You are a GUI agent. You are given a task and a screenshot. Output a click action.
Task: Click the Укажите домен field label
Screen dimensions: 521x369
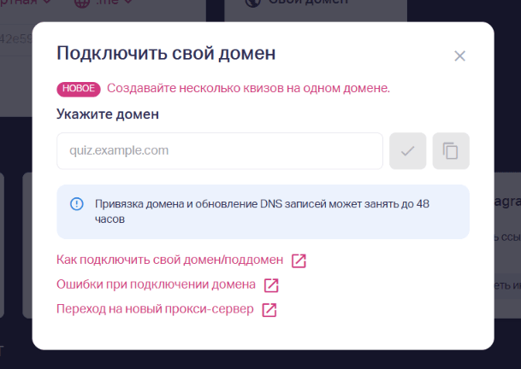coord(108,114)
